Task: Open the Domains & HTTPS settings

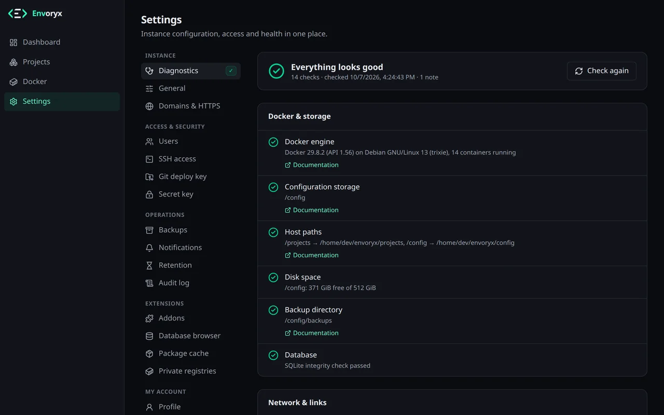Action: pos(191,106)
